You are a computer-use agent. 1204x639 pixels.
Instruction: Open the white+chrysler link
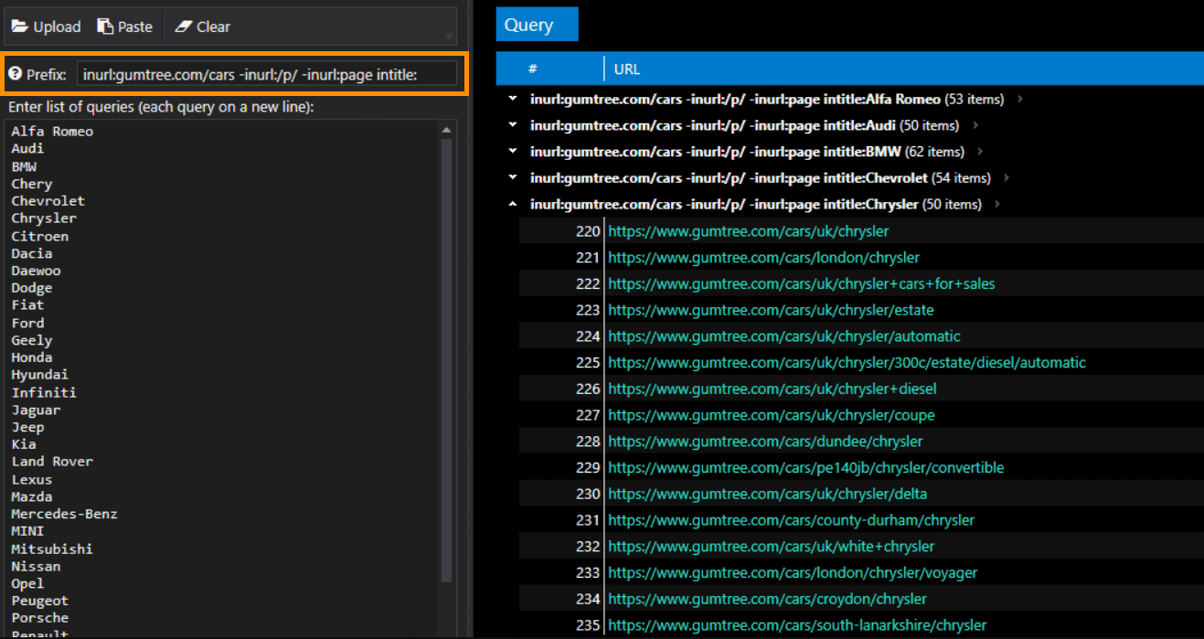click(771, 547)
